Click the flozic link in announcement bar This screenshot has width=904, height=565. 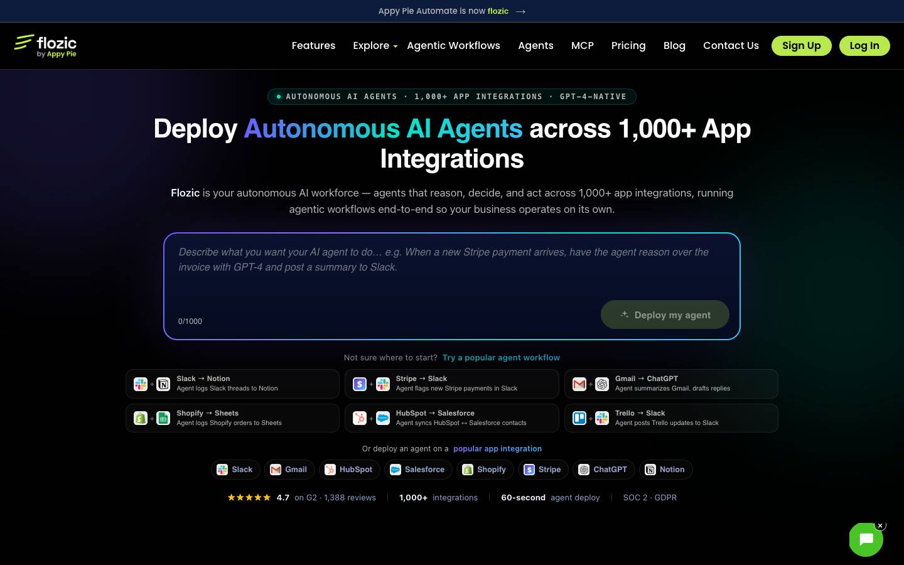pyautogui.click(x=498, y=11)
